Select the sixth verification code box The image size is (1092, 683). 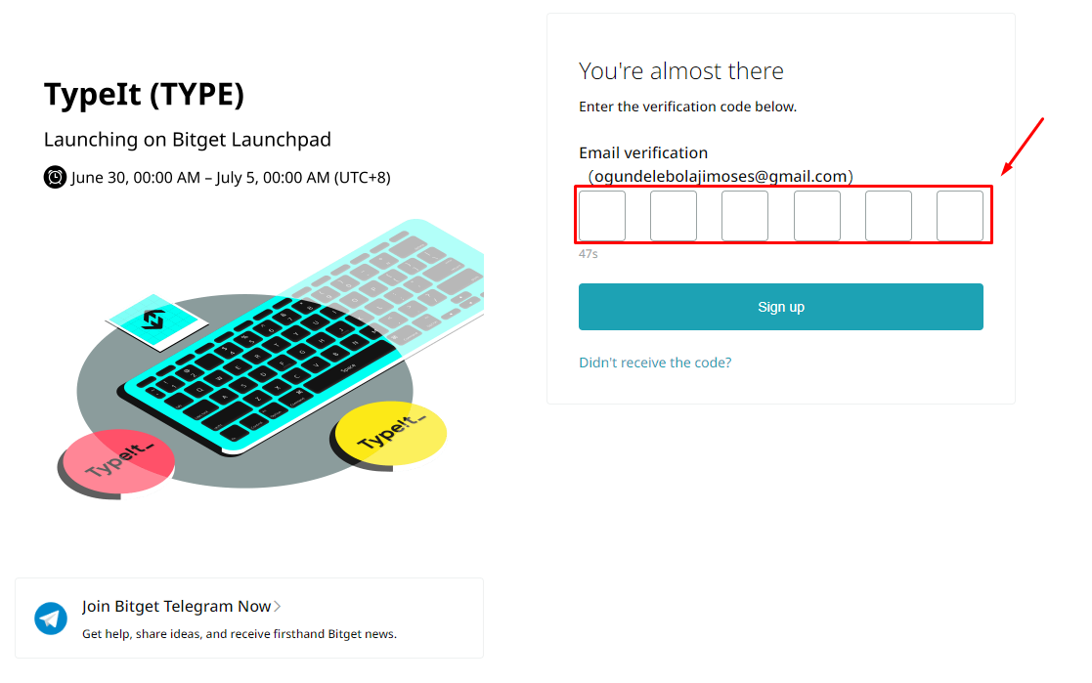[960, 216]
